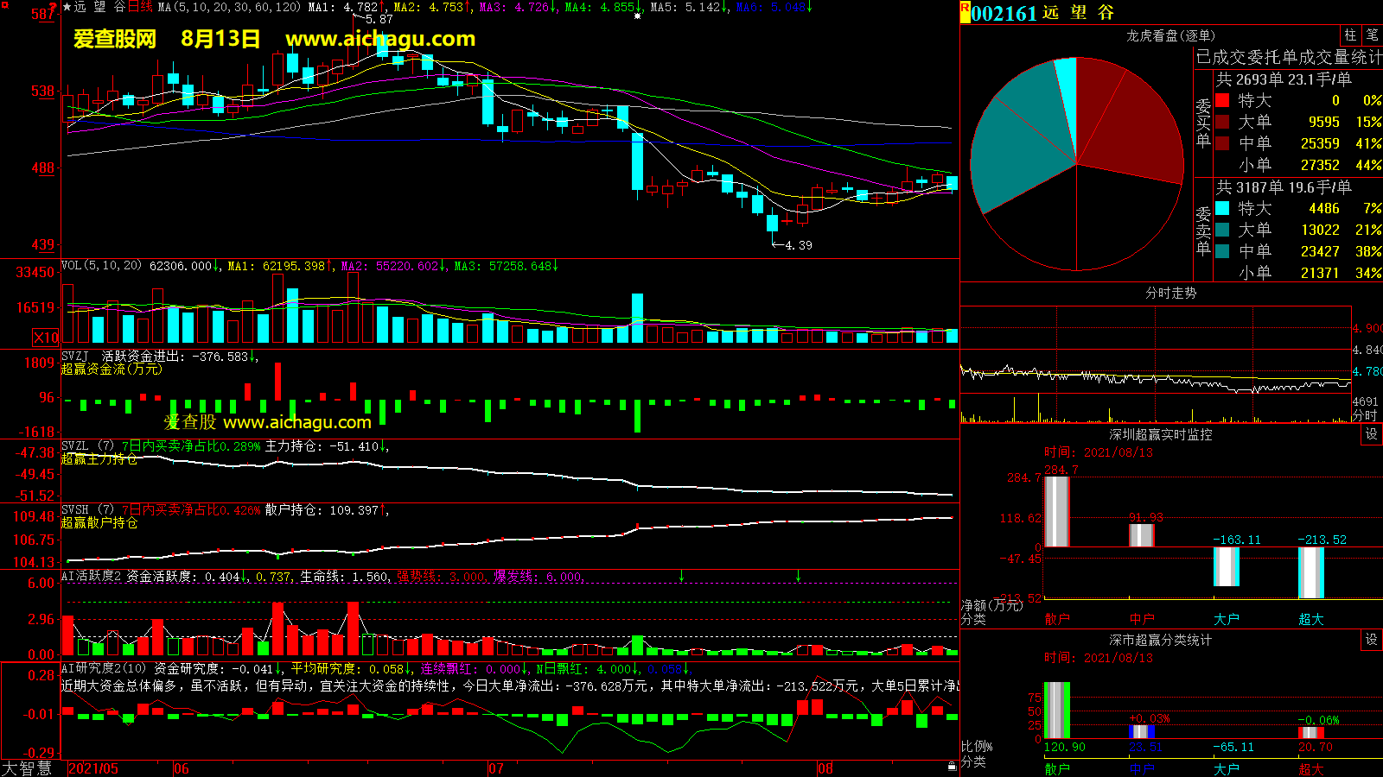Click the 分时走势 panel title
Viewport: 1383px width, 777px height.
click(1170, 294)
